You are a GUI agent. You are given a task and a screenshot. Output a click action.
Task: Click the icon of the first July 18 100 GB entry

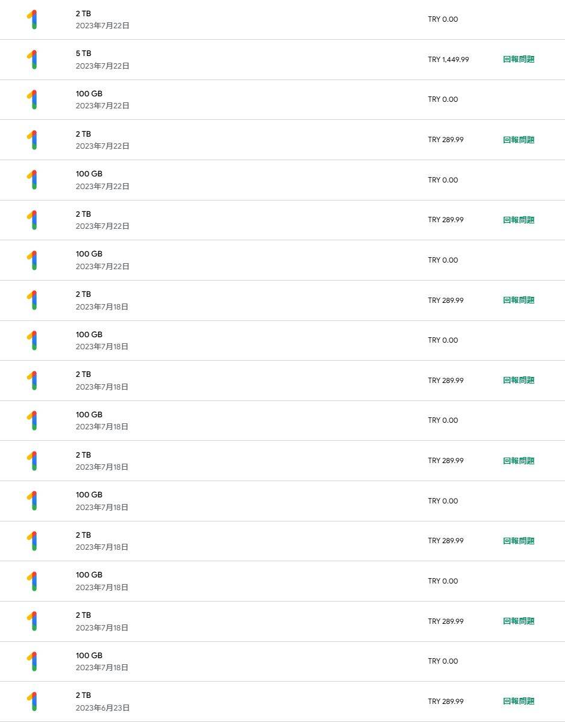point(33,340)
